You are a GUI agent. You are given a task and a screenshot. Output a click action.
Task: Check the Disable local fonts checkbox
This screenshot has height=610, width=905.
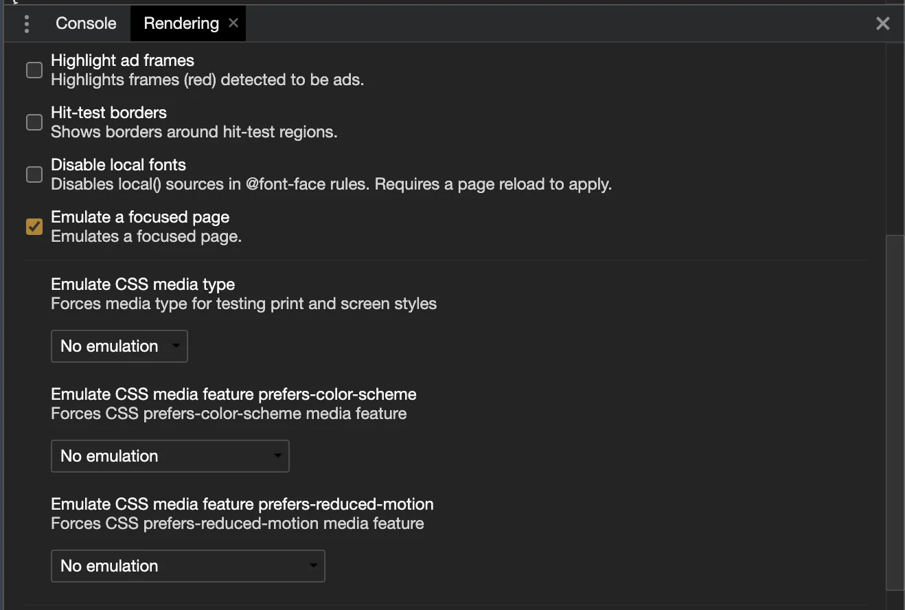tap(34, 174)
